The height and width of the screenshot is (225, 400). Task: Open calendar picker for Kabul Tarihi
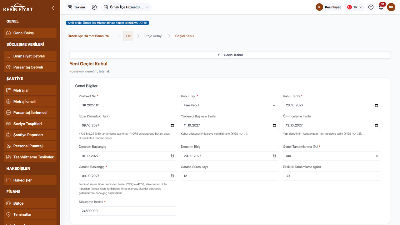(x=376, y=105)
